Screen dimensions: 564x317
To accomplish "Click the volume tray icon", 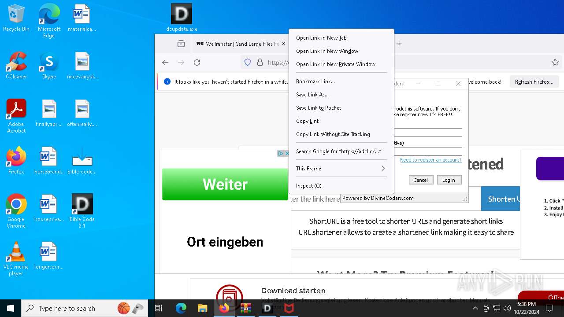I will point(507,308).
